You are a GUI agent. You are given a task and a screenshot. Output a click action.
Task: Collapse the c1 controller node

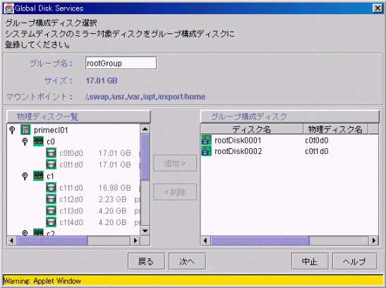pyautogui.click(x=25, y=176)
